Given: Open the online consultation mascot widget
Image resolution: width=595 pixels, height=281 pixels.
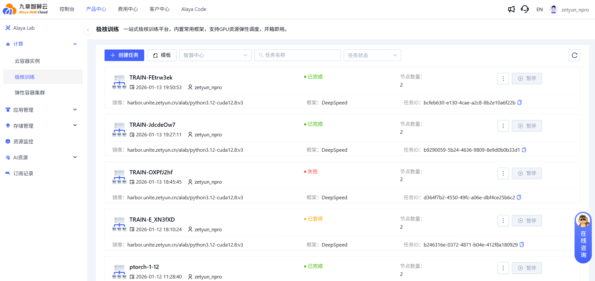Looking at the screenshot, I should pos(583,238).
